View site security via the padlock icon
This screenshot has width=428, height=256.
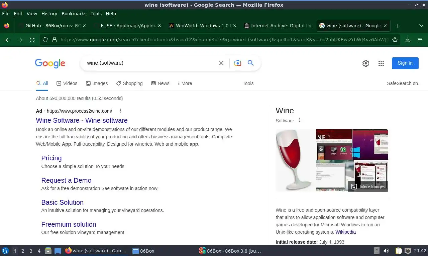click(55, 40)
